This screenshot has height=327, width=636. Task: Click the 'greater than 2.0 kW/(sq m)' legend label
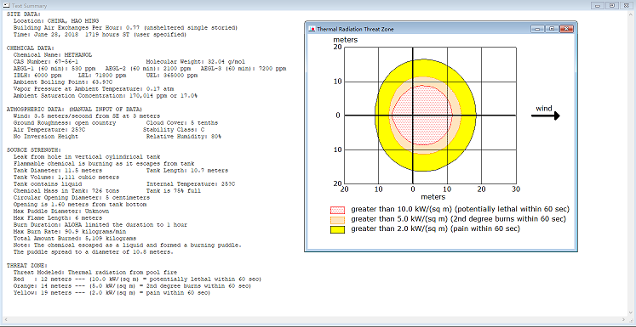tap(436, 229)
